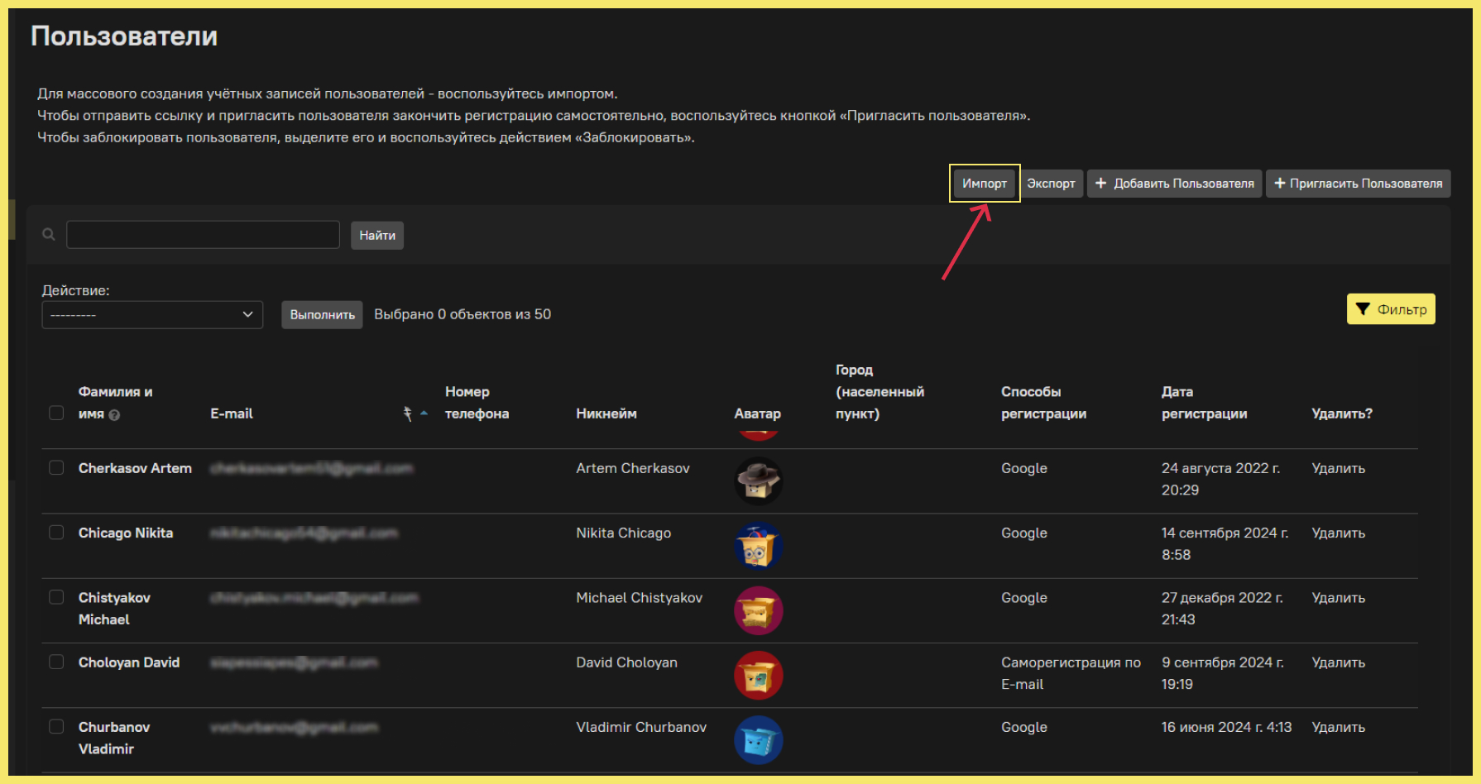This screenshot has width=1481, height=784.
Task: Open Chicago Nikita user record
Action: click(x=126, y=533)
